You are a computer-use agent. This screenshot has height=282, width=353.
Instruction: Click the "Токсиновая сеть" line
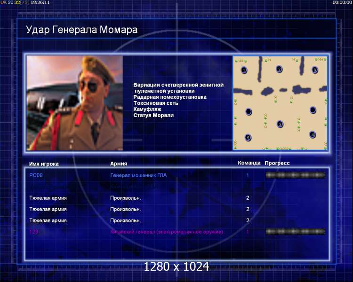(x=156, y=103)
